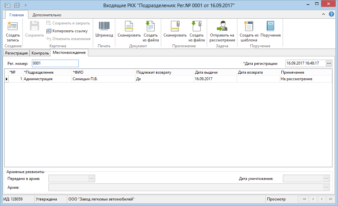Switch to the Дополнительно ribbon tab
This screenshot has width=338, height=206.
pos(47,15)
